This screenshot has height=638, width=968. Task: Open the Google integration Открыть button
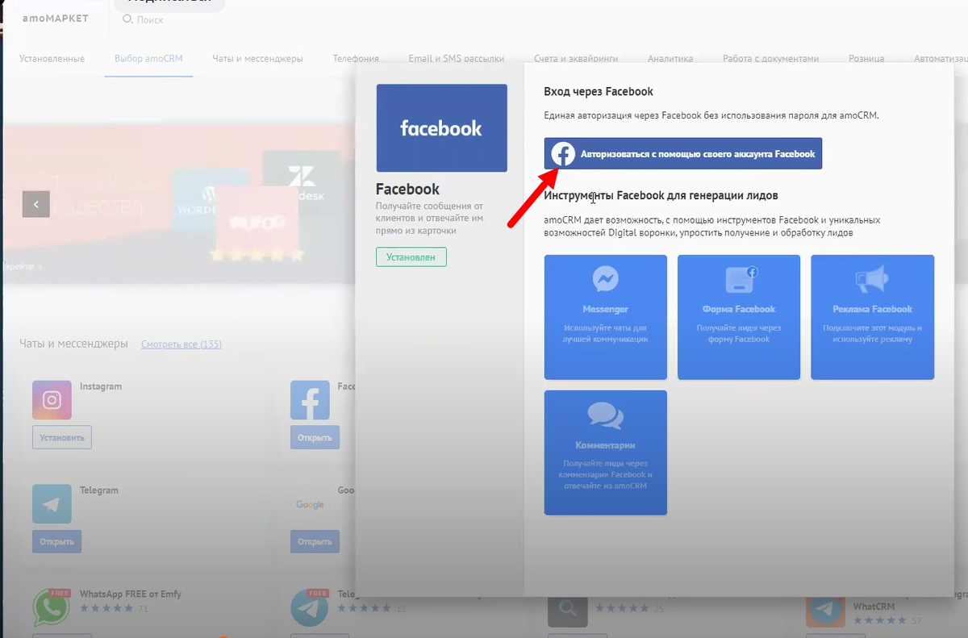click(315, 541)
